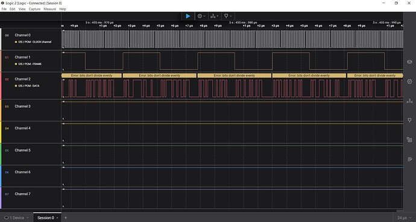This screenshot has width=416, height=222.
Task: Open the Device Settings panel from the right sidebar
Action: pyautogui.click(x=409, y=62)
